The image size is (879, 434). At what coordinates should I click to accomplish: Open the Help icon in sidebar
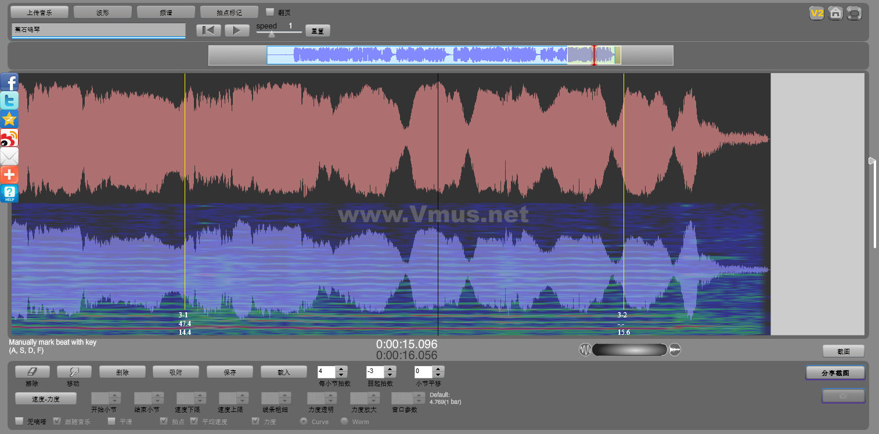pyautogui.click(x=9, y=193)
